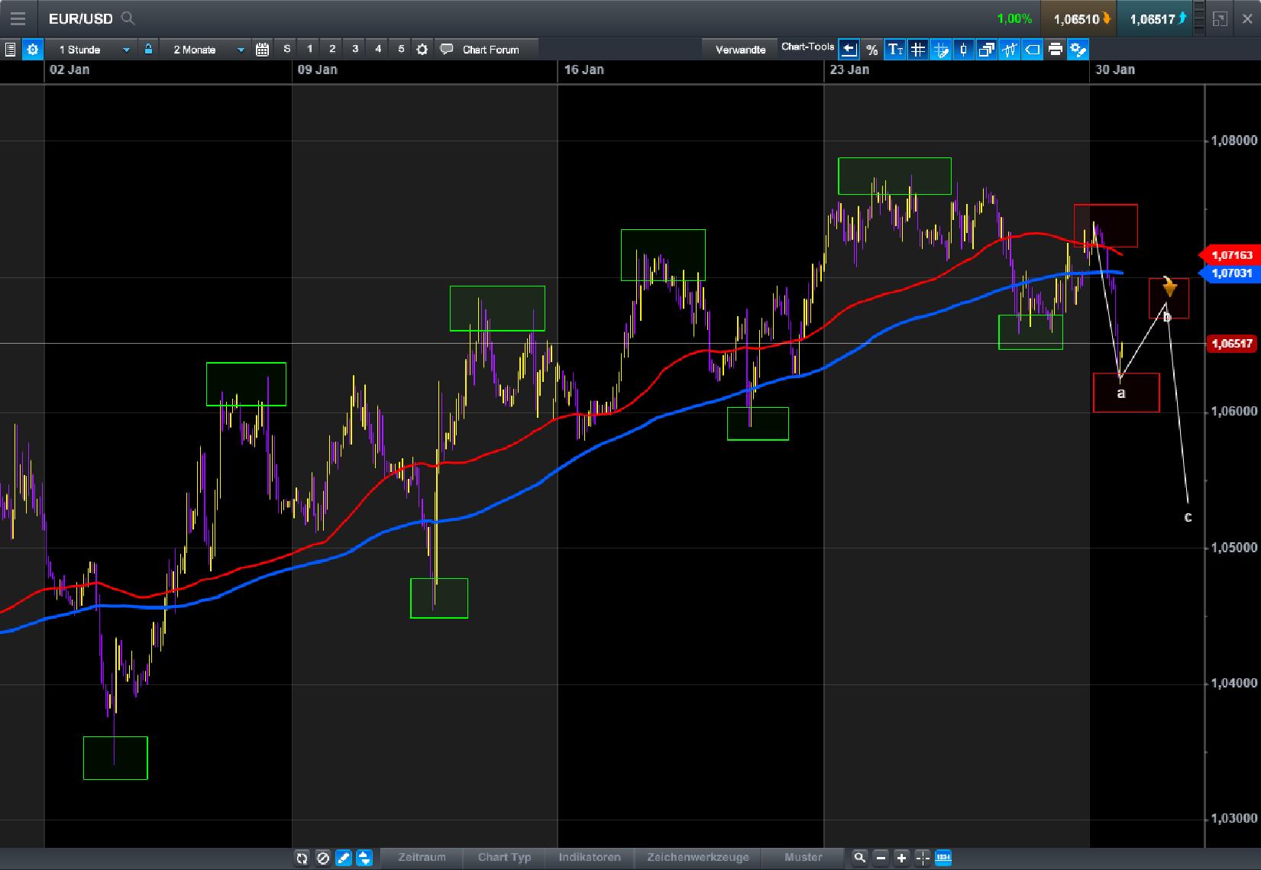Open the Chart Forum link
The image size is (1261, 870).
tap(490, 50)
